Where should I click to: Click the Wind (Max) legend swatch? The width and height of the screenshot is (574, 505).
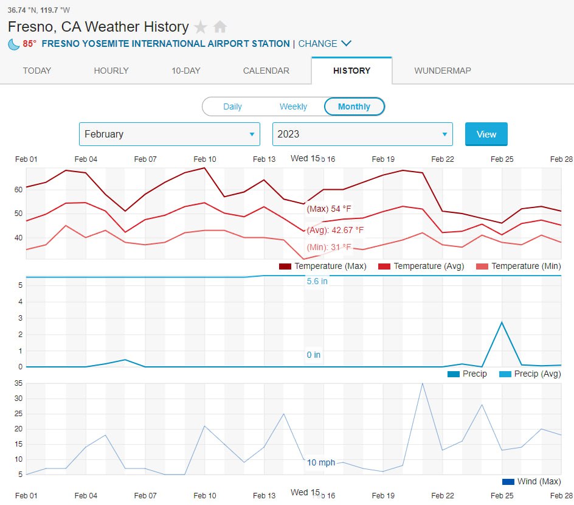coord(508,482)
